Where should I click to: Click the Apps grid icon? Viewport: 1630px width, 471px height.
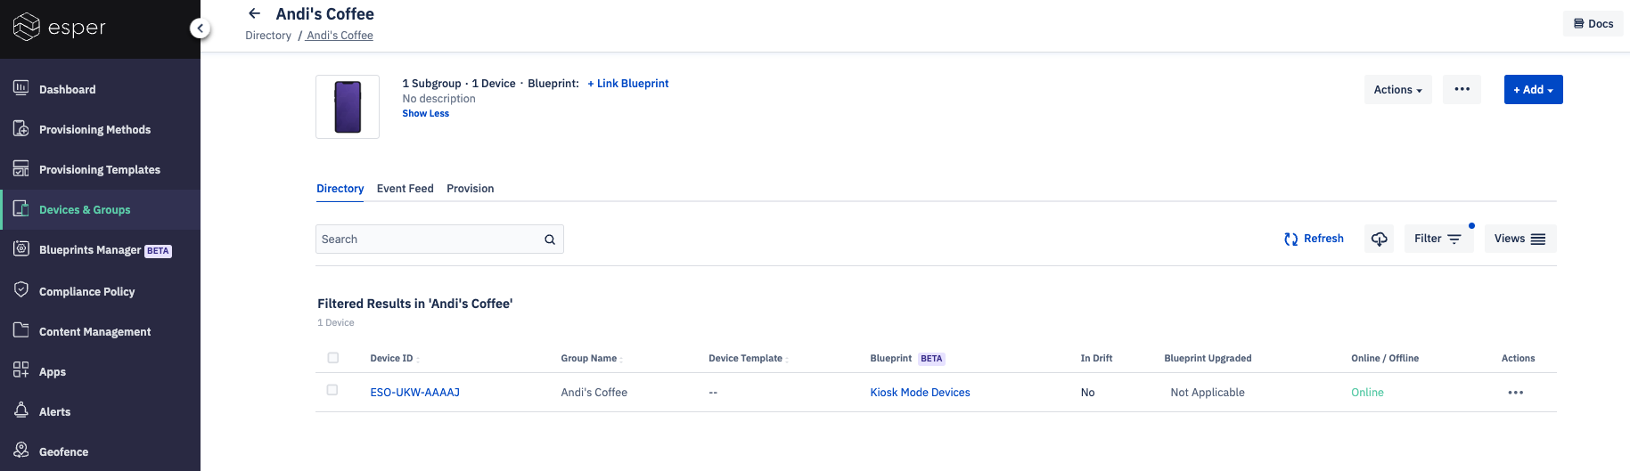(20, 370)
